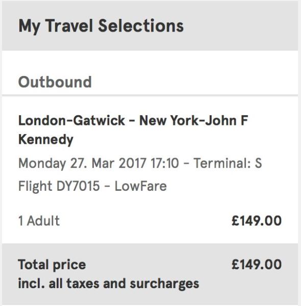Click the Terminal: S text

tap(228, 163)
